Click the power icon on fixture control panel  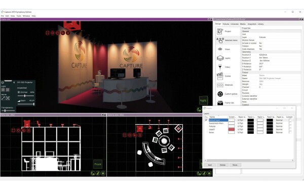(3, 83)
